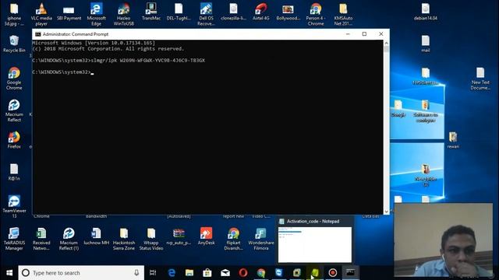Minimize the Command Prompt window

click(348, 34)
